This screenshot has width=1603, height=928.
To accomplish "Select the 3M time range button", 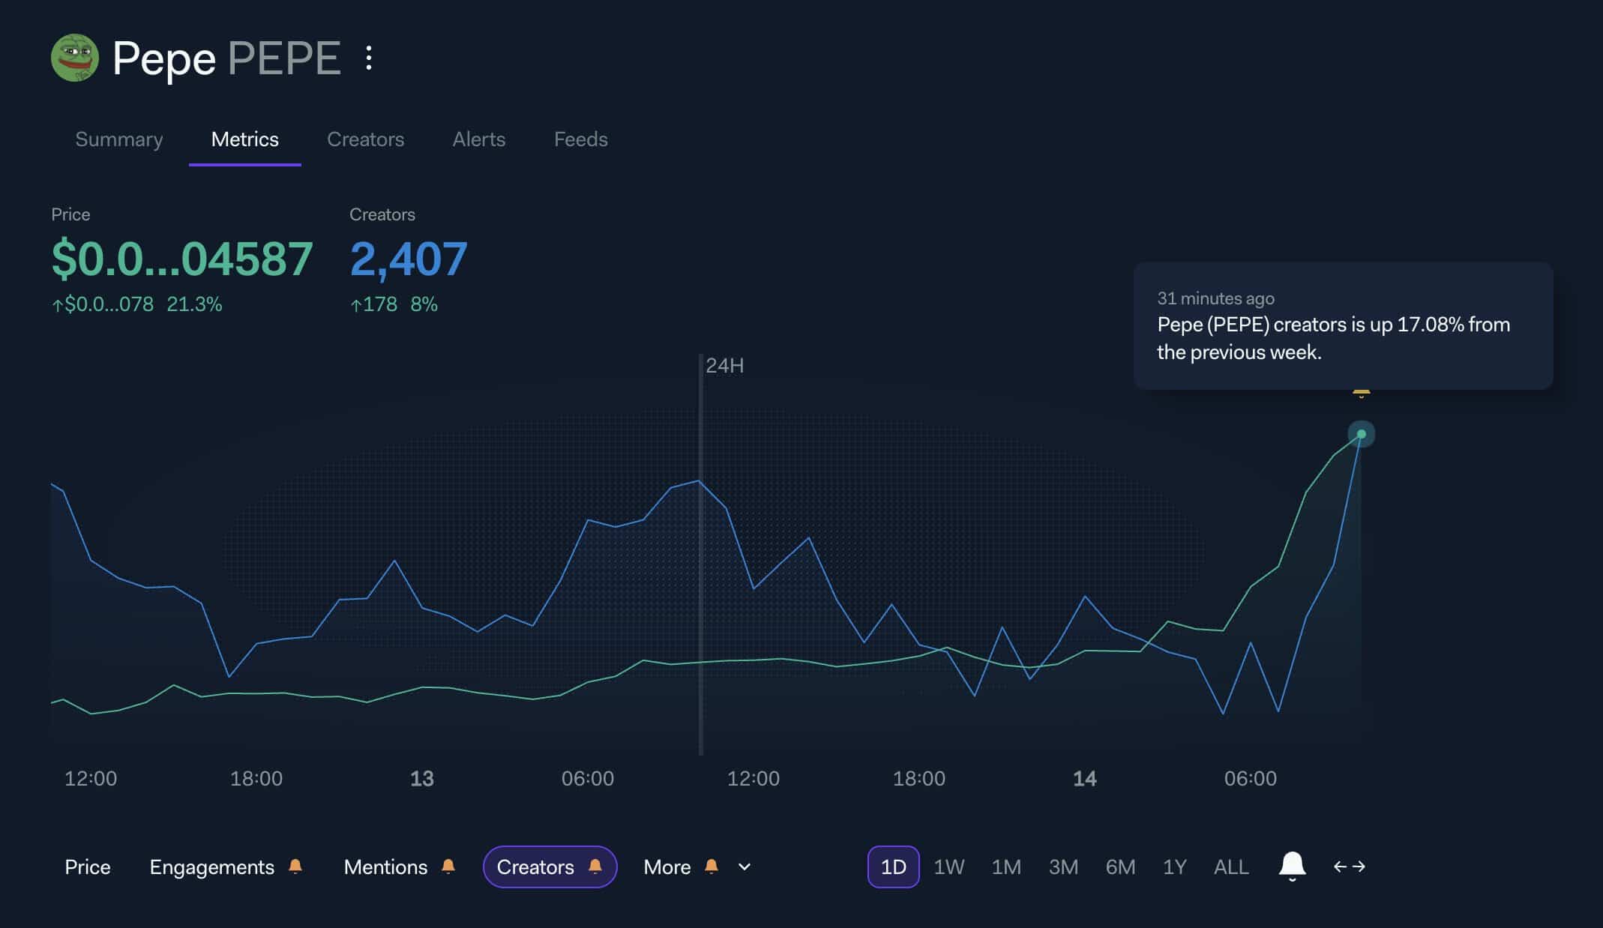I will pyautogui.click(x=1063, y=867).
